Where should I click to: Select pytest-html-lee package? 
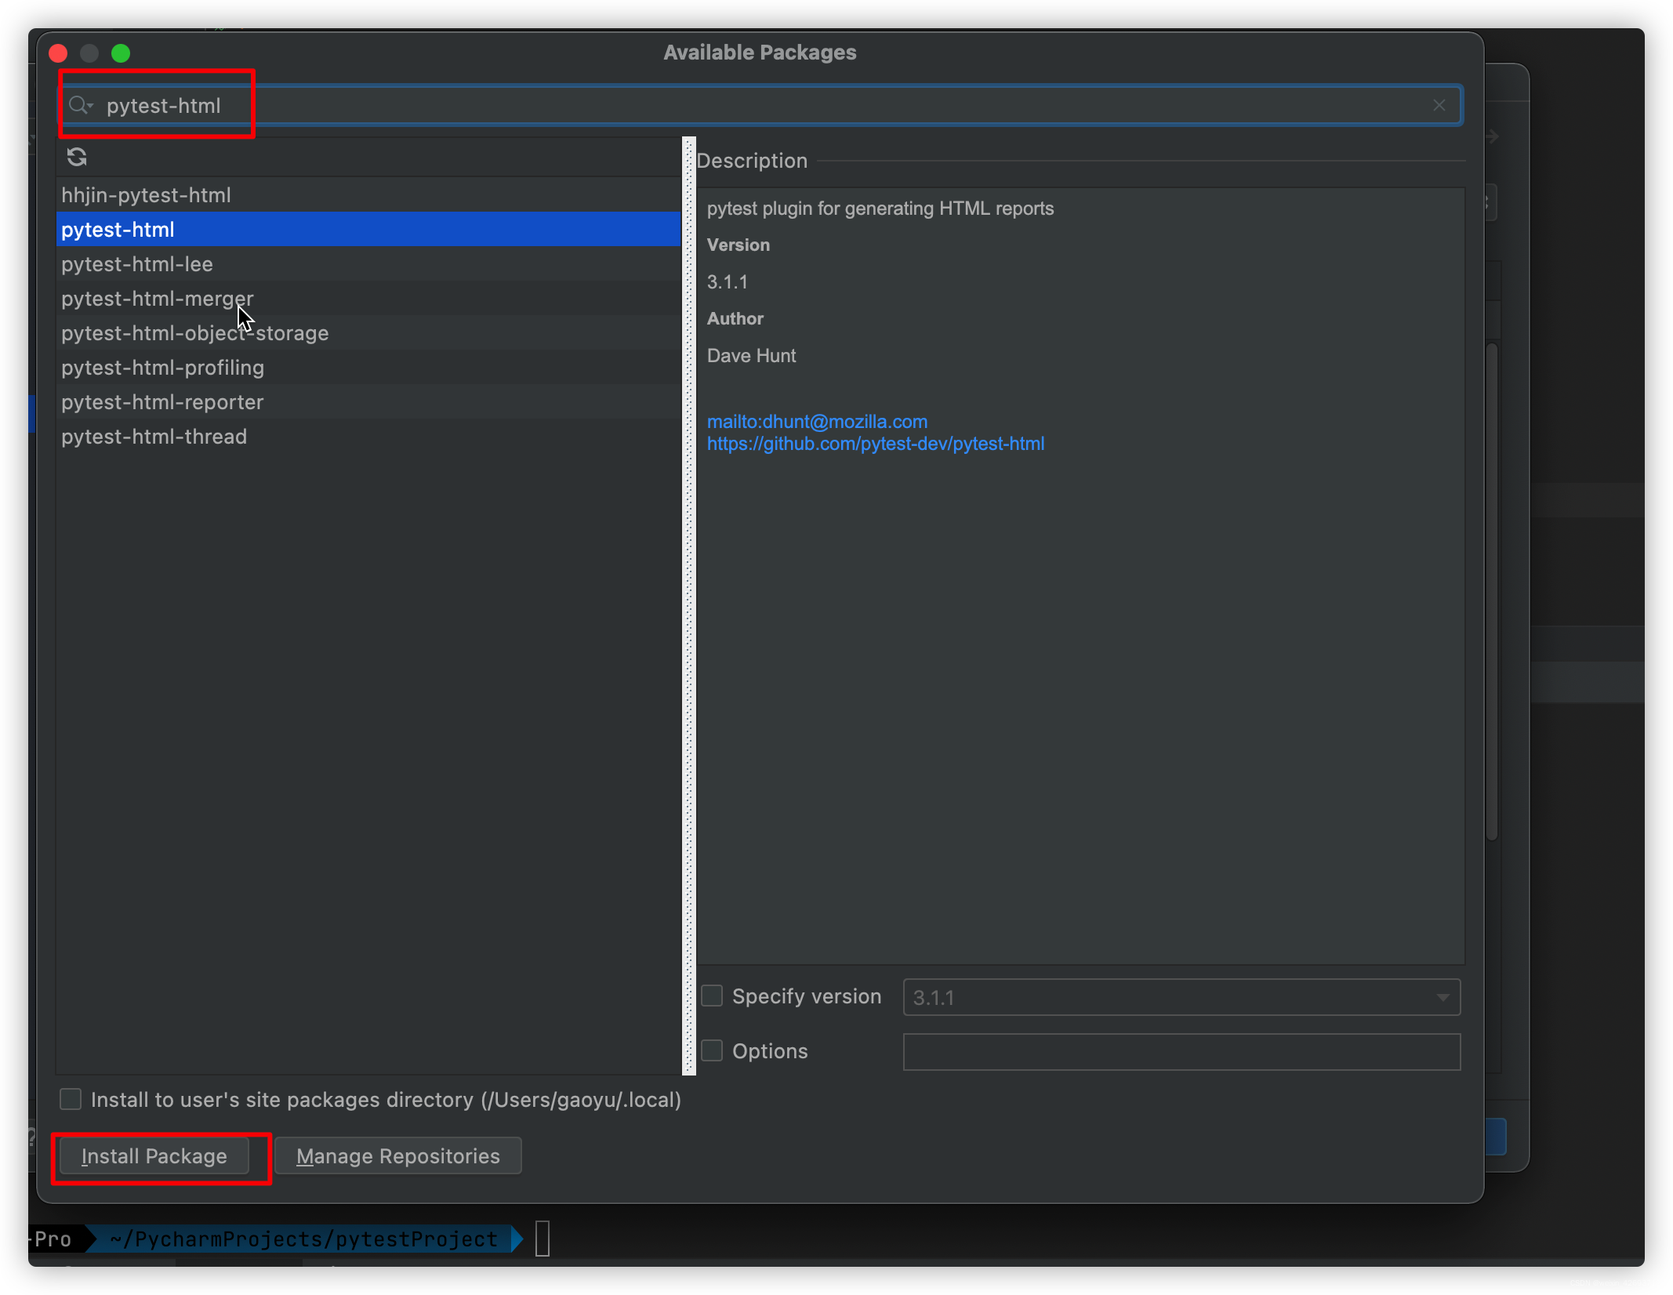tap(368, 264)
